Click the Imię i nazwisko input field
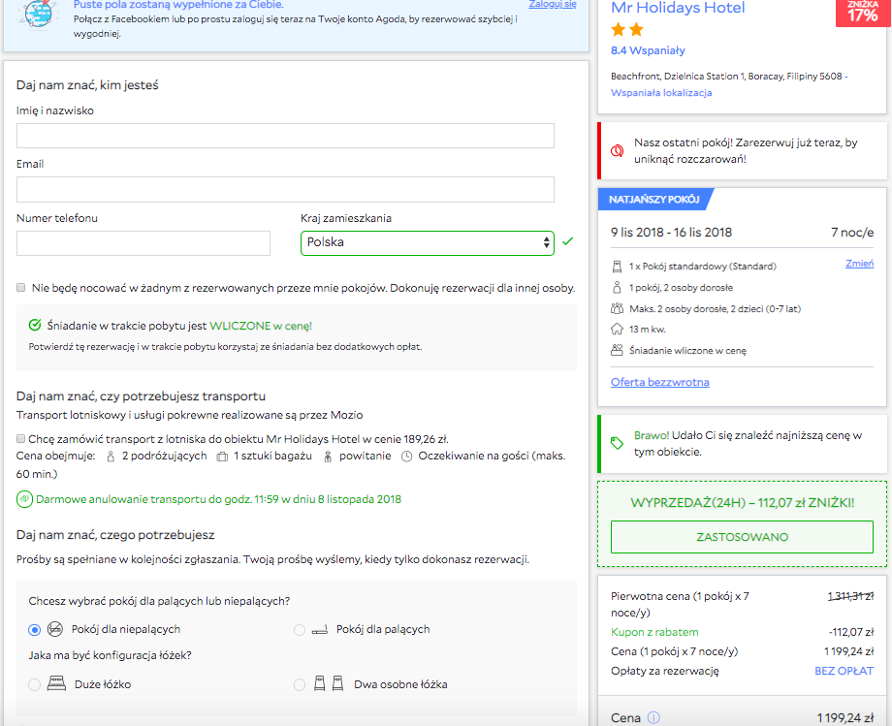The image size is (892, 726). [x=285, y=136]
